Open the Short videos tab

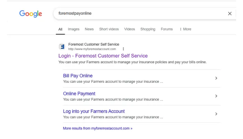coord(109,29)
